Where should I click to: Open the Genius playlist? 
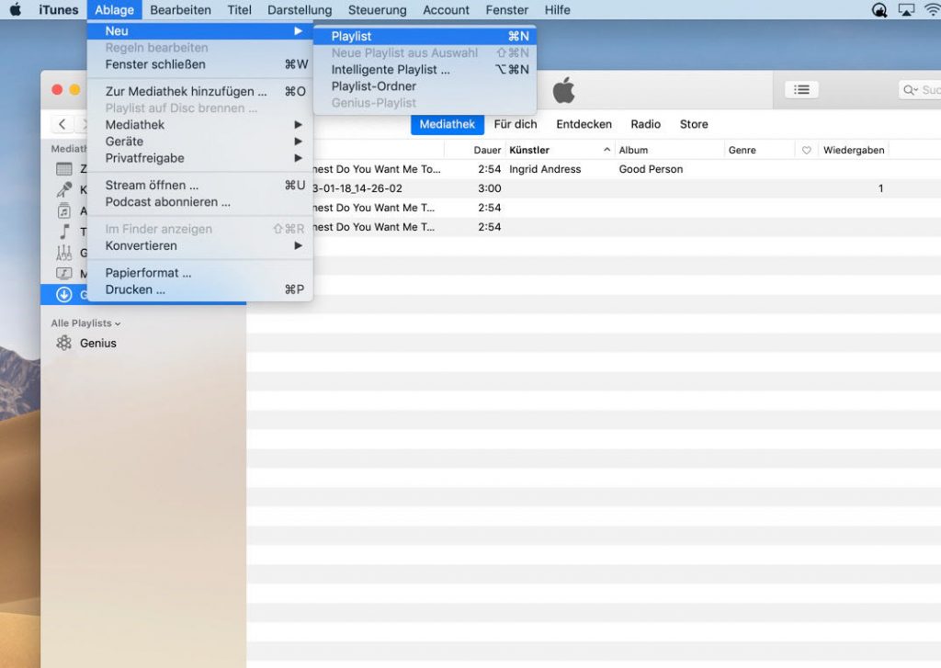click(97, 344)
